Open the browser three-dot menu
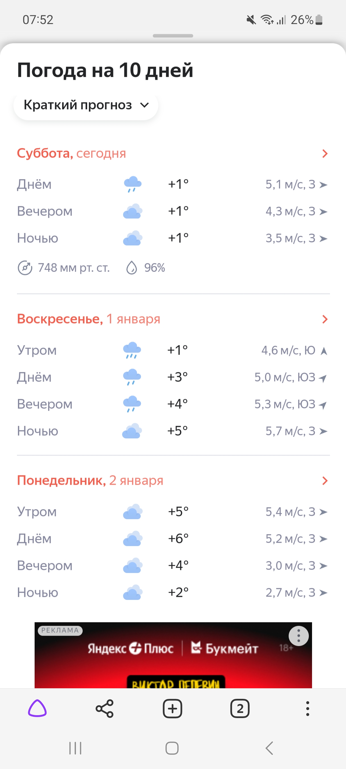The image size is (346, 769). coord(308,708)
